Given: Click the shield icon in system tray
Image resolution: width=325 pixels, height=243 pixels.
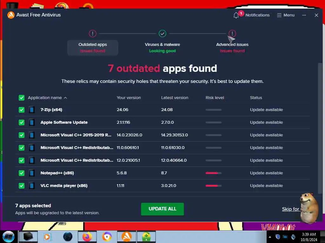Looking at the screenshot, I should click(x=277, y=237).
